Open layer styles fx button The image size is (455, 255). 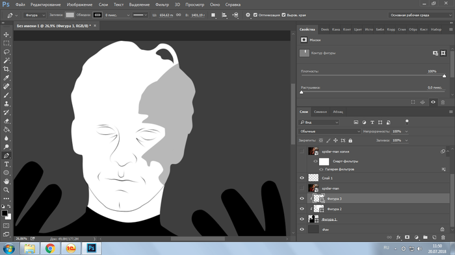[398, 237]
